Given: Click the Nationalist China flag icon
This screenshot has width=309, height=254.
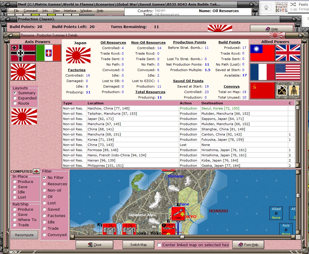Looking at the screenshot, I should pos(262,53).
